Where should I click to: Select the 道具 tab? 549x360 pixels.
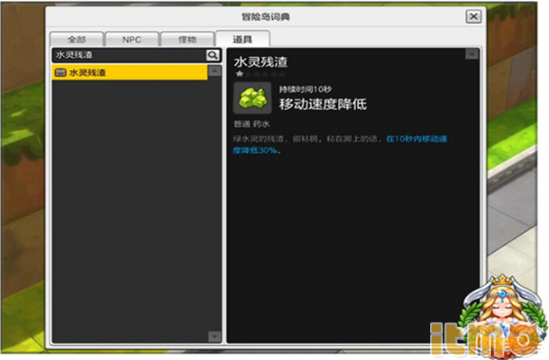243,39
